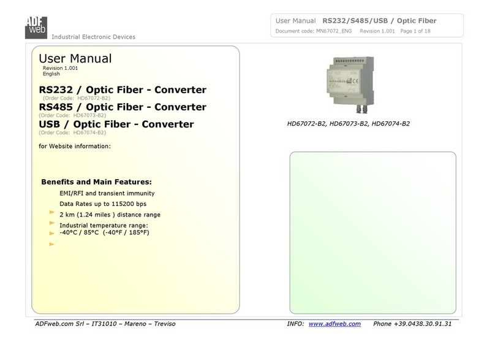The image size is (495, 344).
Task: Click arrow bullet beside "2 km" line
Action: [52, 212]
